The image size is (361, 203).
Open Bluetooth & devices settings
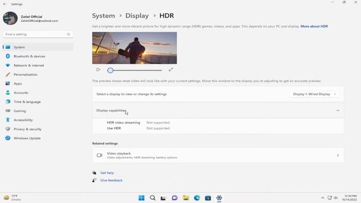(38, 56)
